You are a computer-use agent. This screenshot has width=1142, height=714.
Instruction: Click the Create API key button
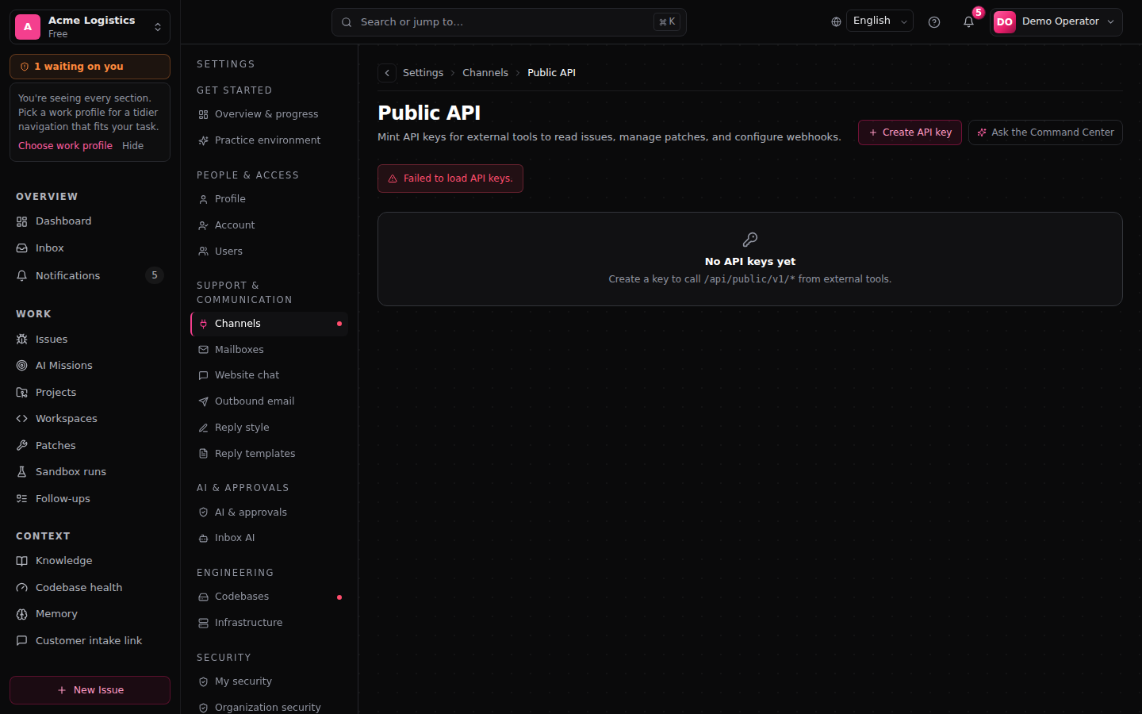910,132
